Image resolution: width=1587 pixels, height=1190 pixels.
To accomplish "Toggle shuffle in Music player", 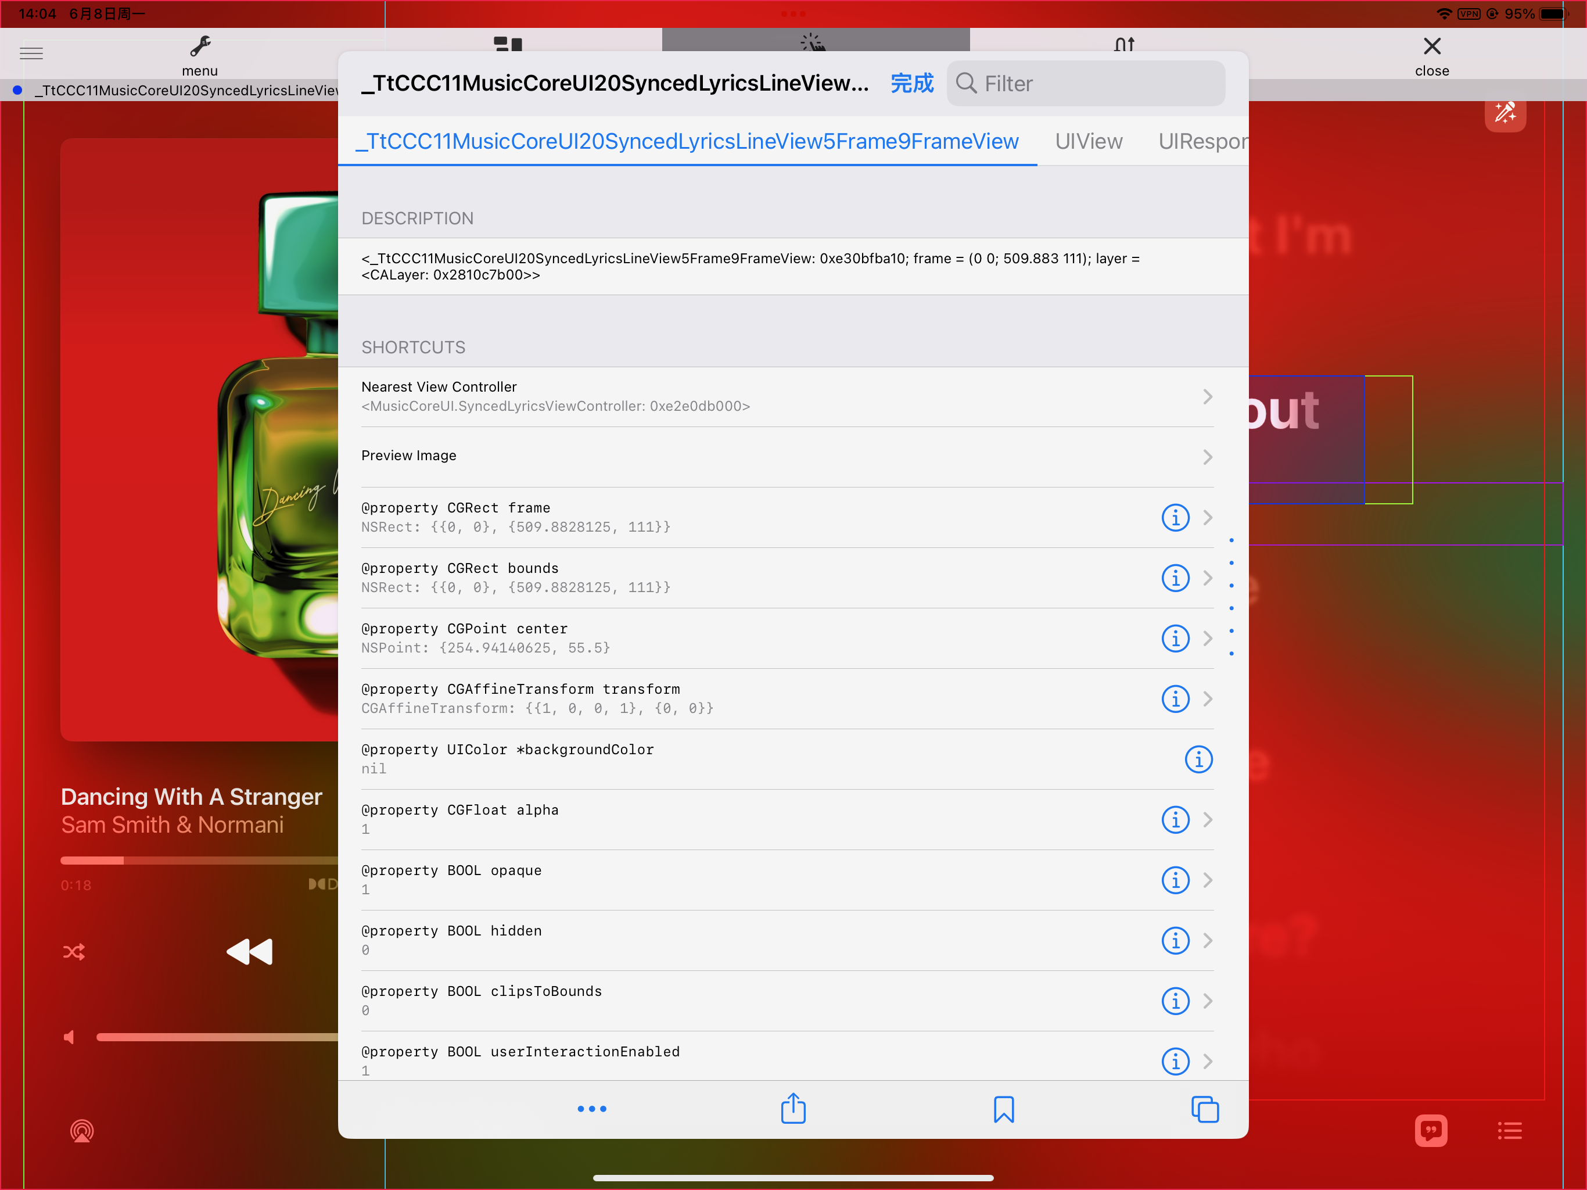I will (x=74, y=952).
